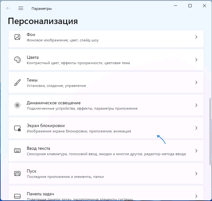Open Динамическое освещение via its chevron

pyautogui.click(x=196, y=105)
